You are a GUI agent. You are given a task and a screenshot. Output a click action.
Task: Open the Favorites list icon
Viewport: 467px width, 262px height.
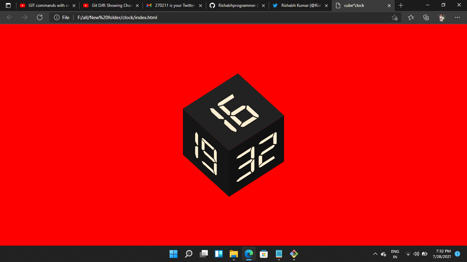click(411, 17)
